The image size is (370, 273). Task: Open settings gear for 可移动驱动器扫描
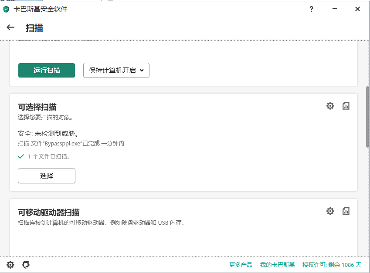click(330, 211)
